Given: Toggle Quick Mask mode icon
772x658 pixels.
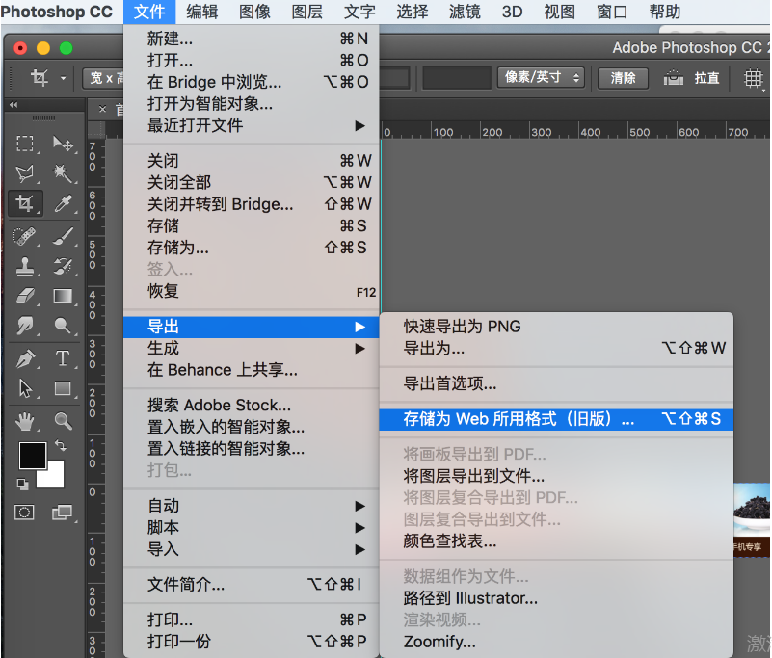Looking at the screenshot, I should (25, 512).
